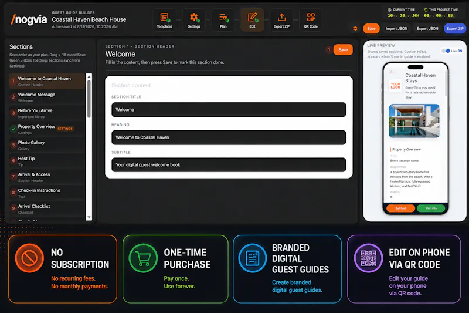Open the Before You Arrive section
The width and height of the screenshot is (469, 313).
pos(47,113)
